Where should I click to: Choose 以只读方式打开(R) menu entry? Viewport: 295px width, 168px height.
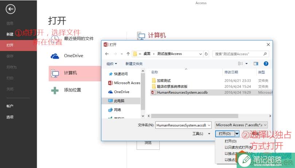point(238,147)
